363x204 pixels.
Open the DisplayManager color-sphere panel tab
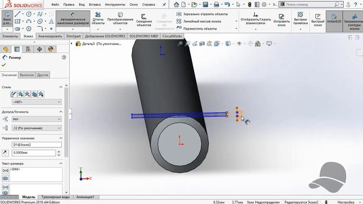pyautogui.click(x=50, y=49)
